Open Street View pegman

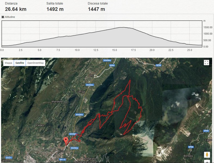[207, 155]
